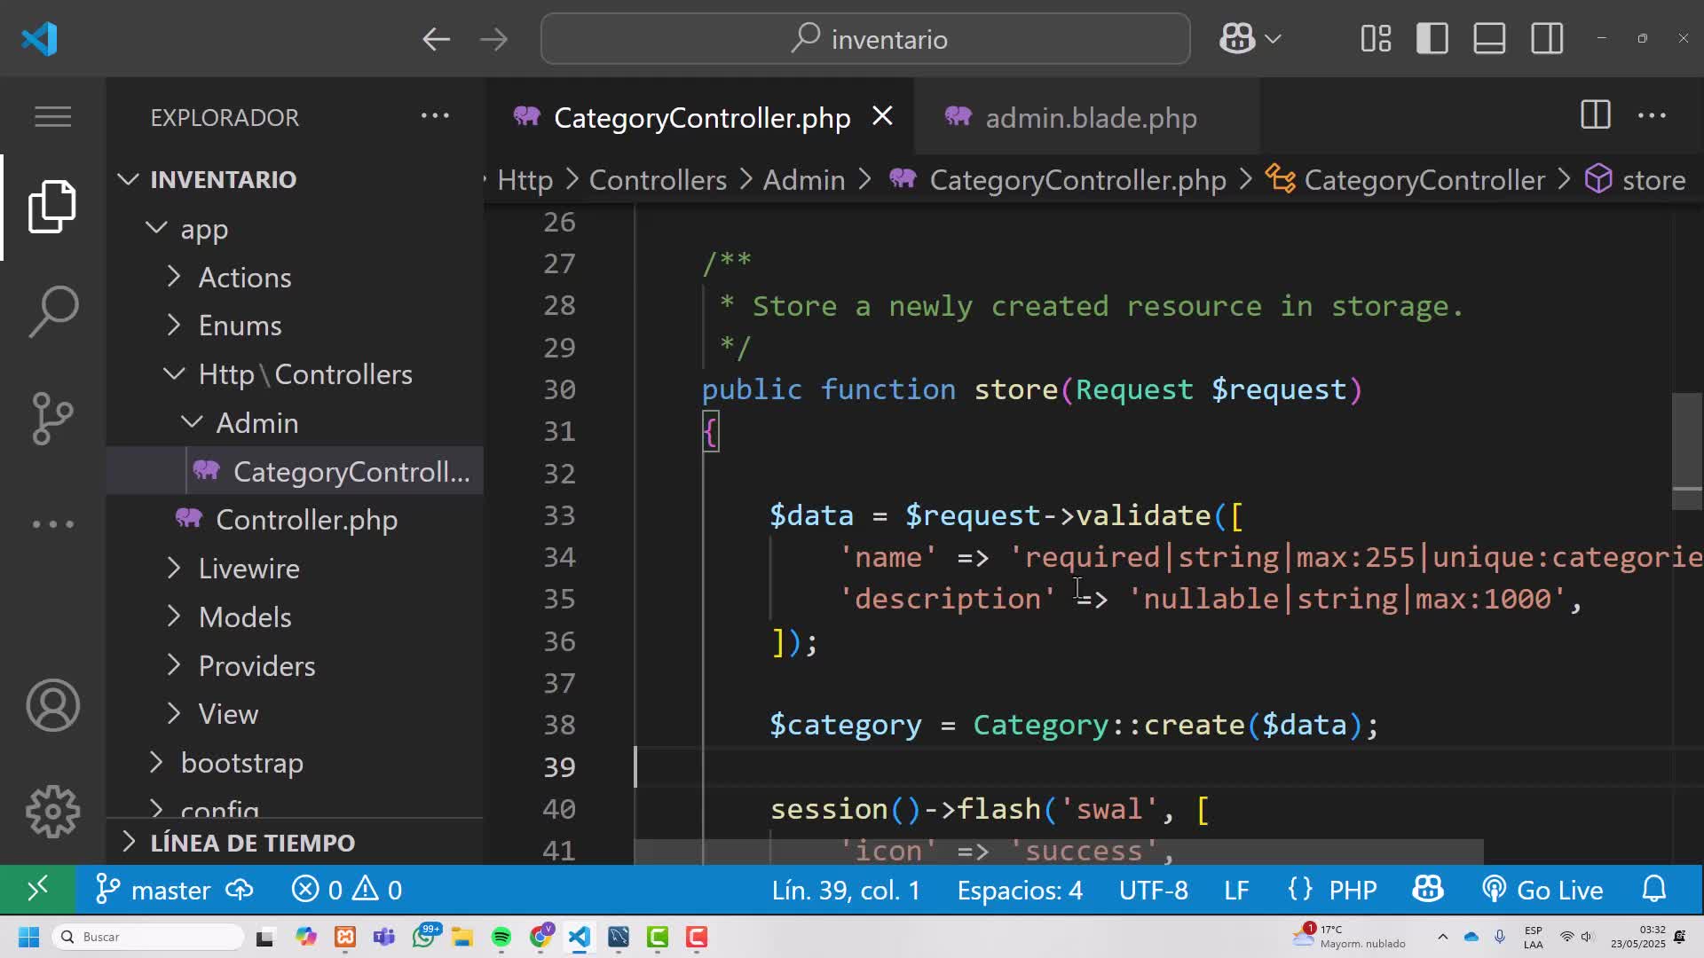The width and height of the screenshot is (1704, 958).
Task: Change end of line sequence LF
Action: tap(1236, 890)
